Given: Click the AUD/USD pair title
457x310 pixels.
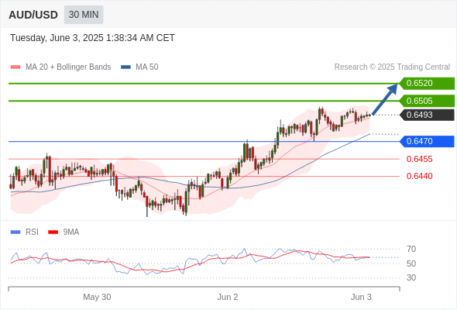Looking at the screenshot, I should [x=33, y=15].
